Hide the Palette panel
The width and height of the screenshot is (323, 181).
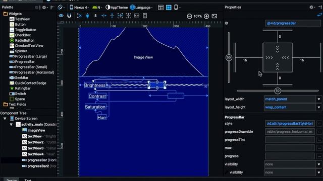52,8
